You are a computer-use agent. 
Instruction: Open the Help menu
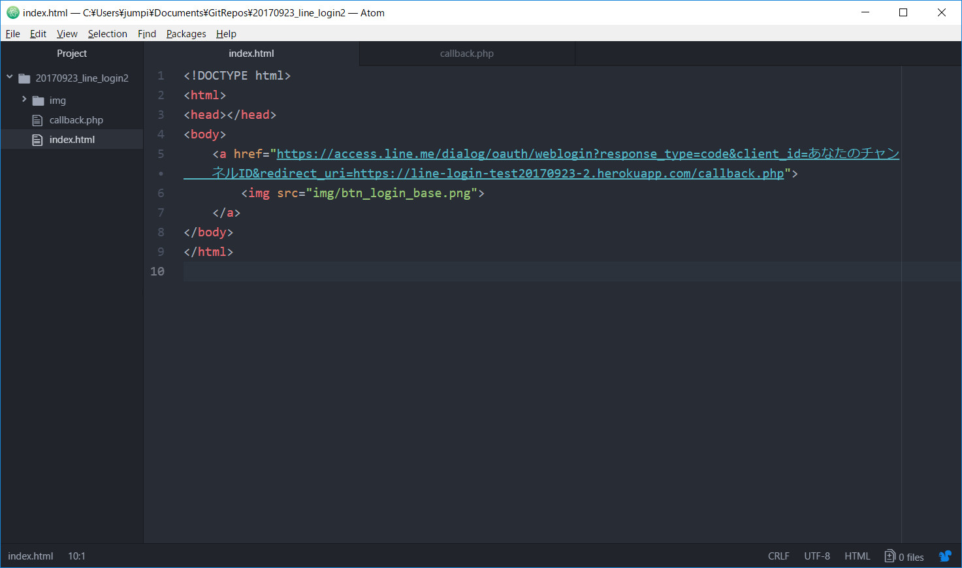[226, 34]
